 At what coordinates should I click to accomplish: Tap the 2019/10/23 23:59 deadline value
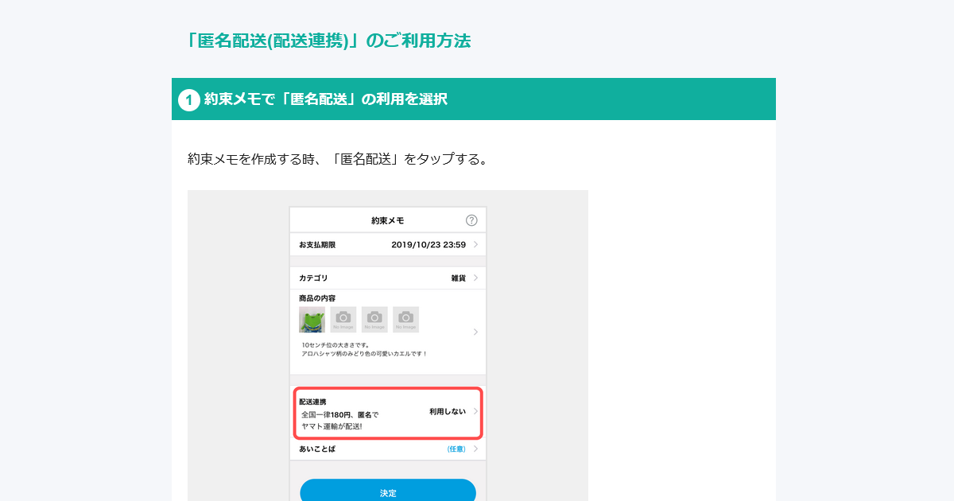426,244
